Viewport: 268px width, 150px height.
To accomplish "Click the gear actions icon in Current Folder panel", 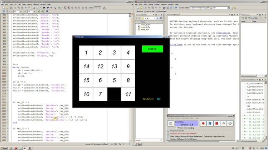I will point(161,18).
